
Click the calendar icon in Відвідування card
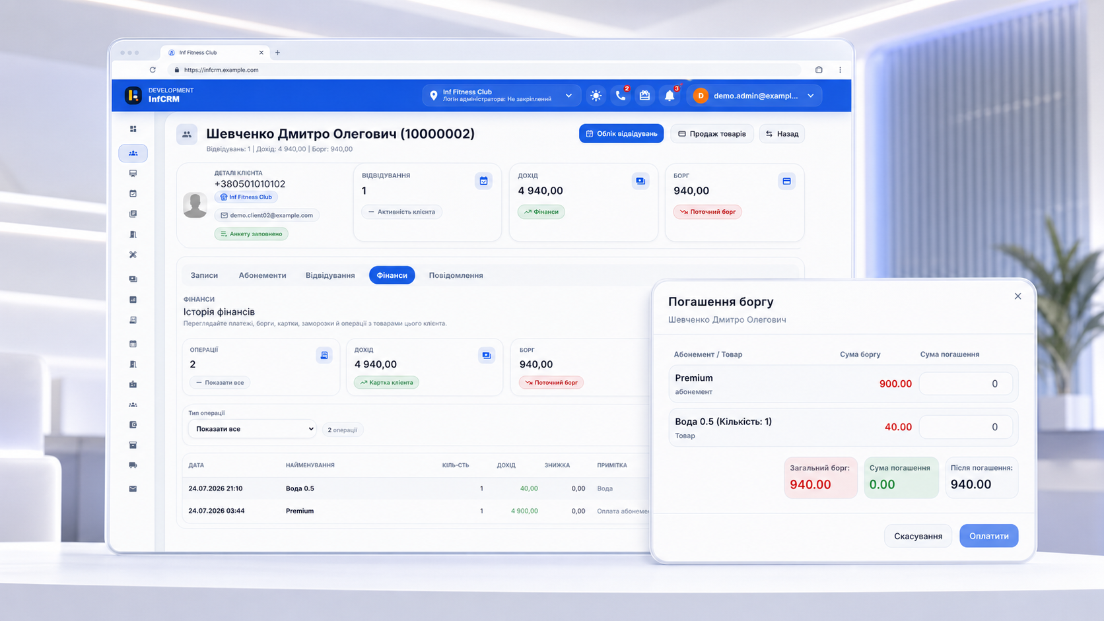[x=483, y=181]
